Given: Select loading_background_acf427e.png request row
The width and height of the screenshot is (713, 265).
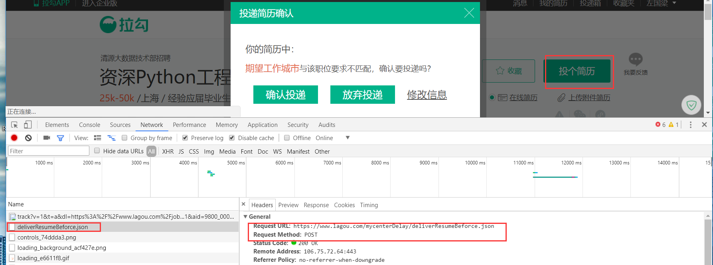Looking at the screenshot, I should tap(123, 247).
